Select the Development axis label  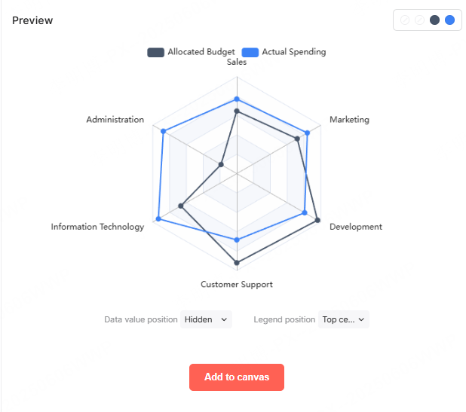pyautogui.click(x=356, y=227)
